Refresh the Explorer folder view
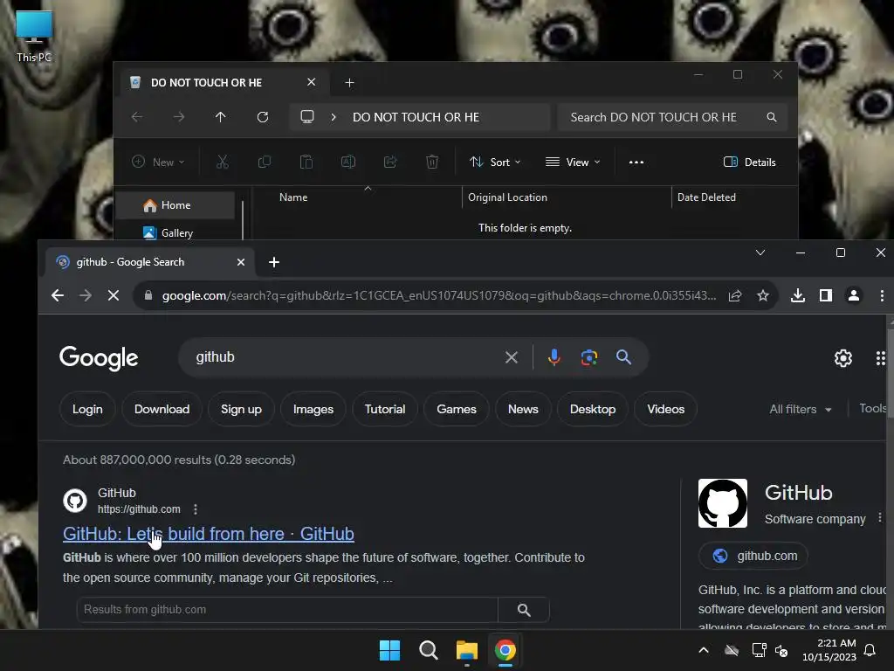 [262, 117]
